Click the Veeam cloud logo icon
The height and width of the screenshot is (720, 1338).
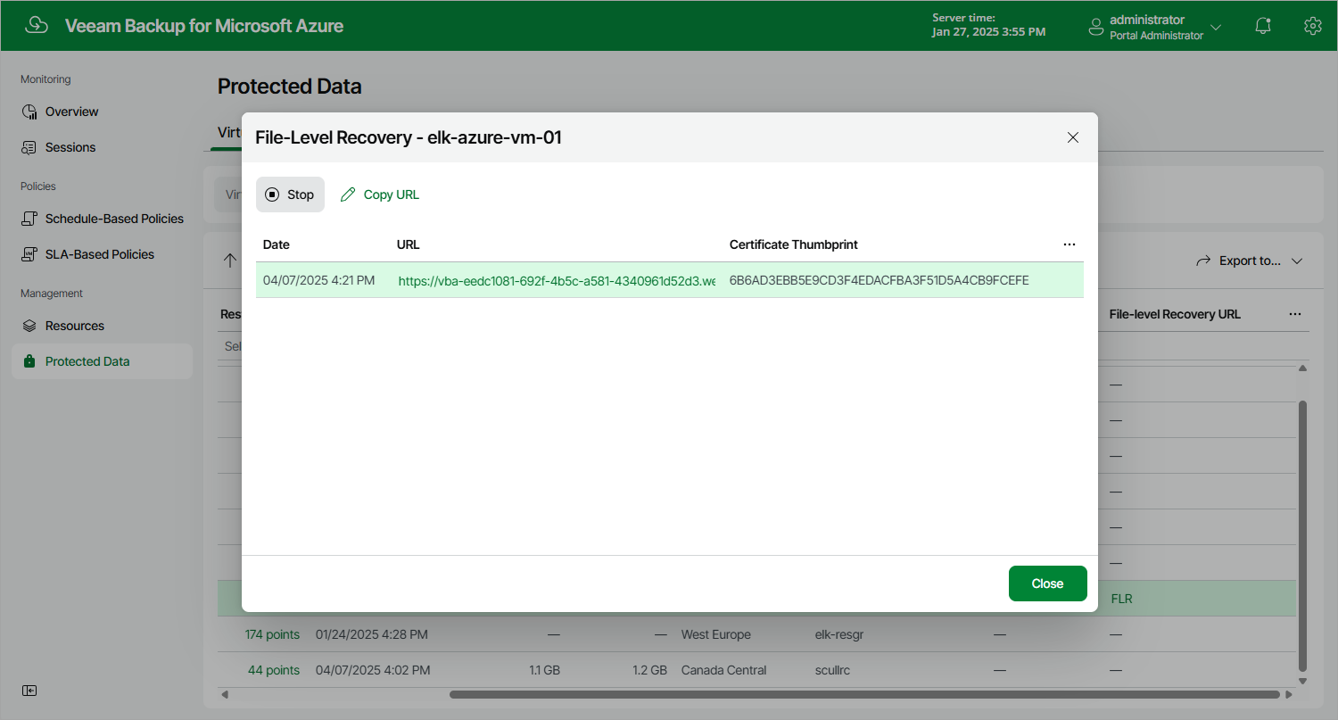coord(37,25)
